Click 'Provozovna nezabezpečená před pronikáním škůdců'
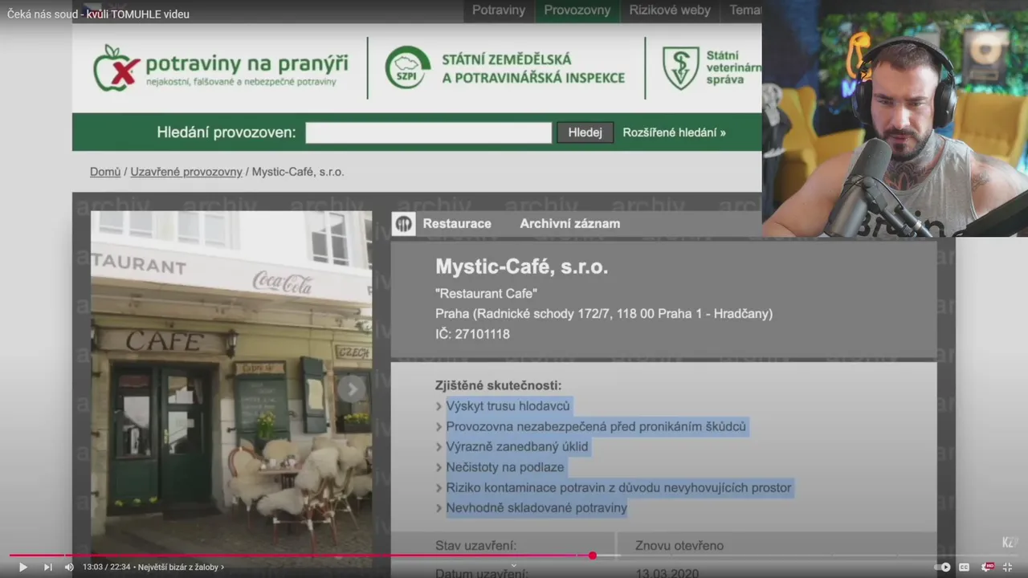This screenshot has height=578, width=1028. [x=596, y=426]
